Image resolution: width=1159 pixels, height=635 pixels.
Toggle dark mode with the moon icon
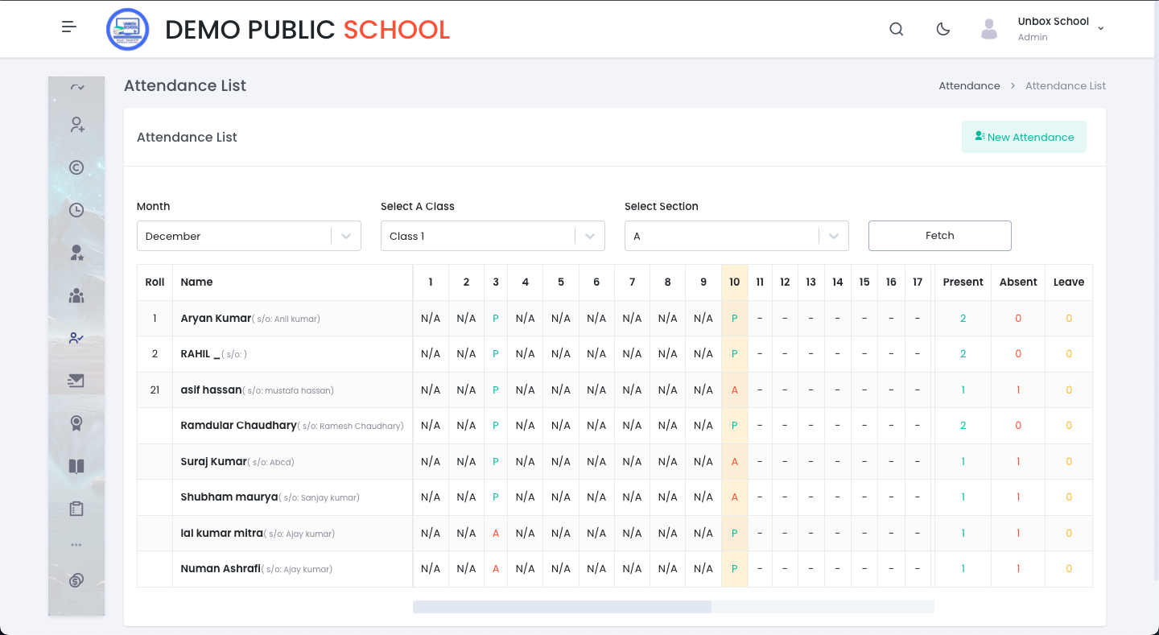tap(942, 29)
